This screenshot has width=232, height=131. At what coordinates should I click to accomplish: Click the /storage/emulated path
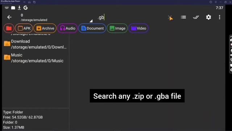pyautogui.click(x=34, y=20)
